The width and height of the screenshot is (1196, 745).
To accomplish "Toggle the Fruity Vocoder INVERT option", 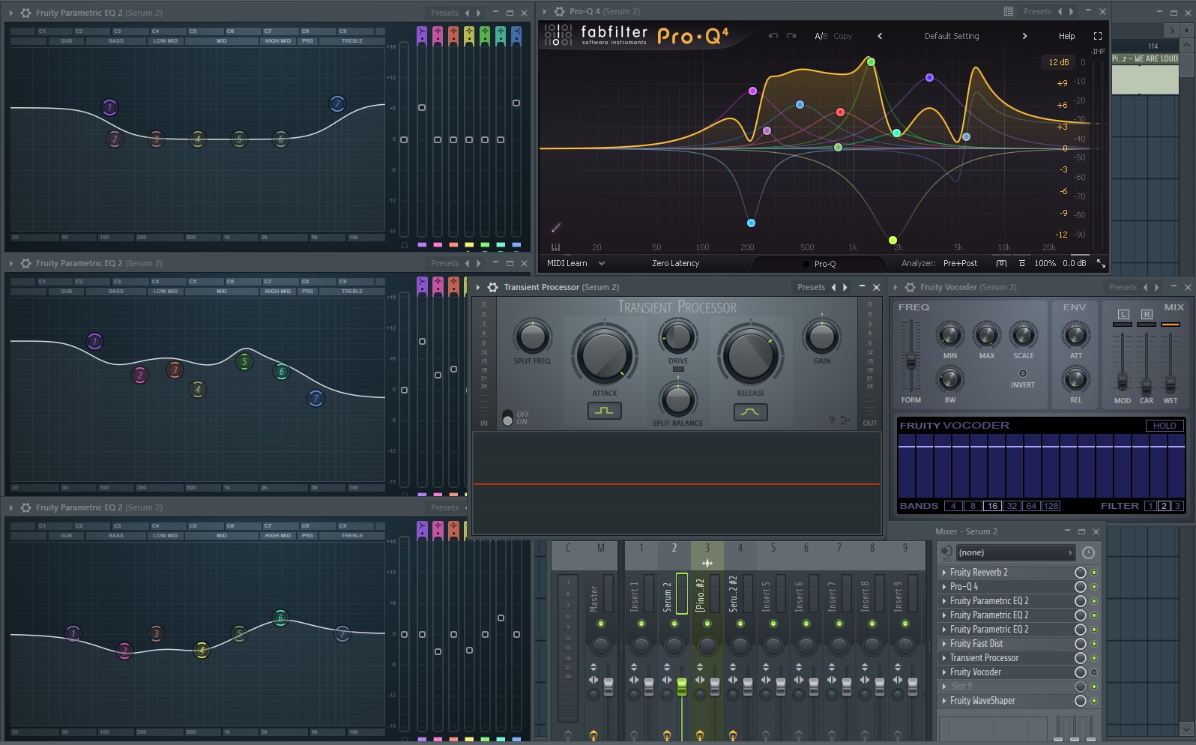I will 1022,373.
